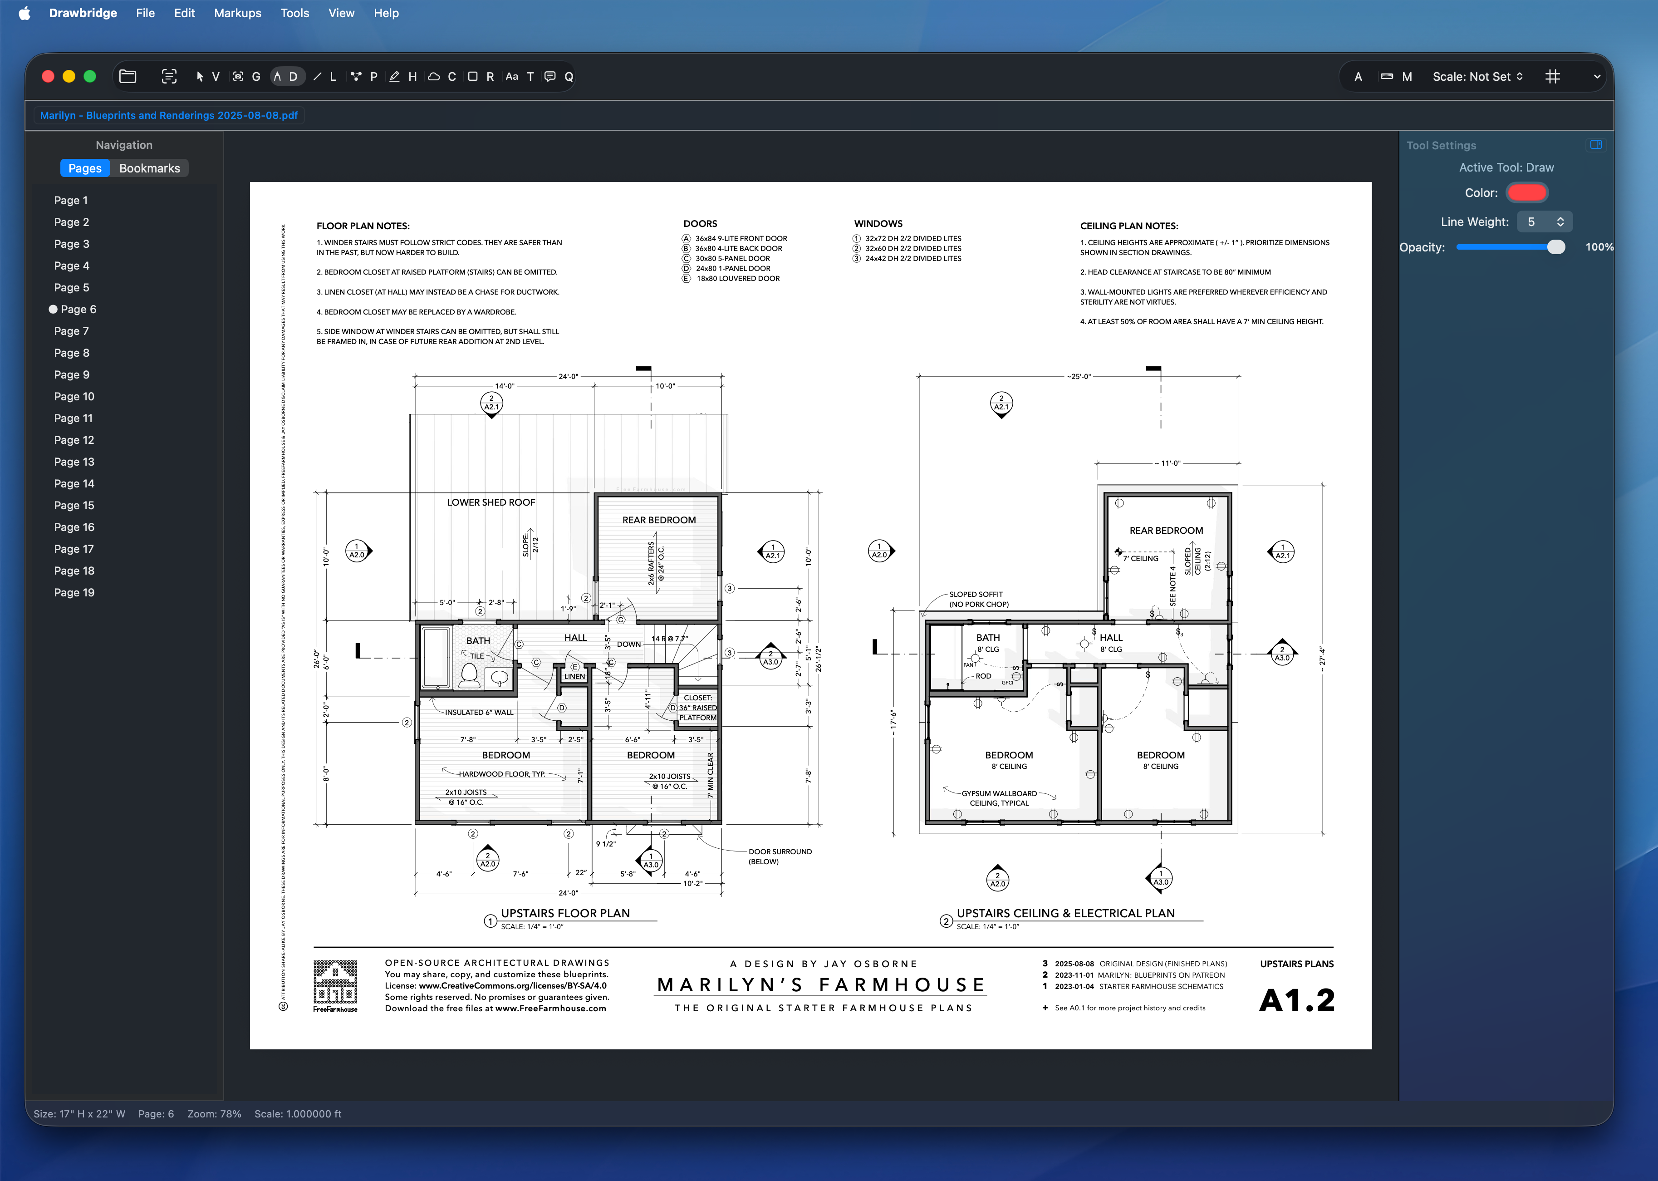
Task: Switch to the Bookmarks tab
Action: (x=149, y=168)
